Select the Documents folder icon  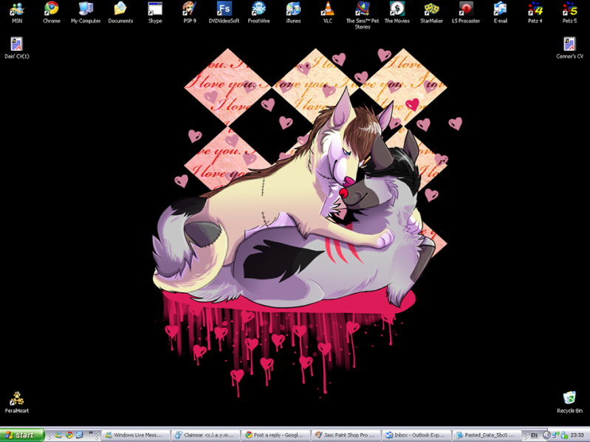tap(120, 12)
